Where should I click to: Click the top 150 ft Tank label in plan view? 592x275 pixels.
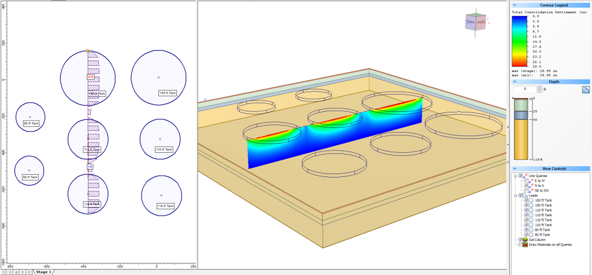(x=97, y=93)
